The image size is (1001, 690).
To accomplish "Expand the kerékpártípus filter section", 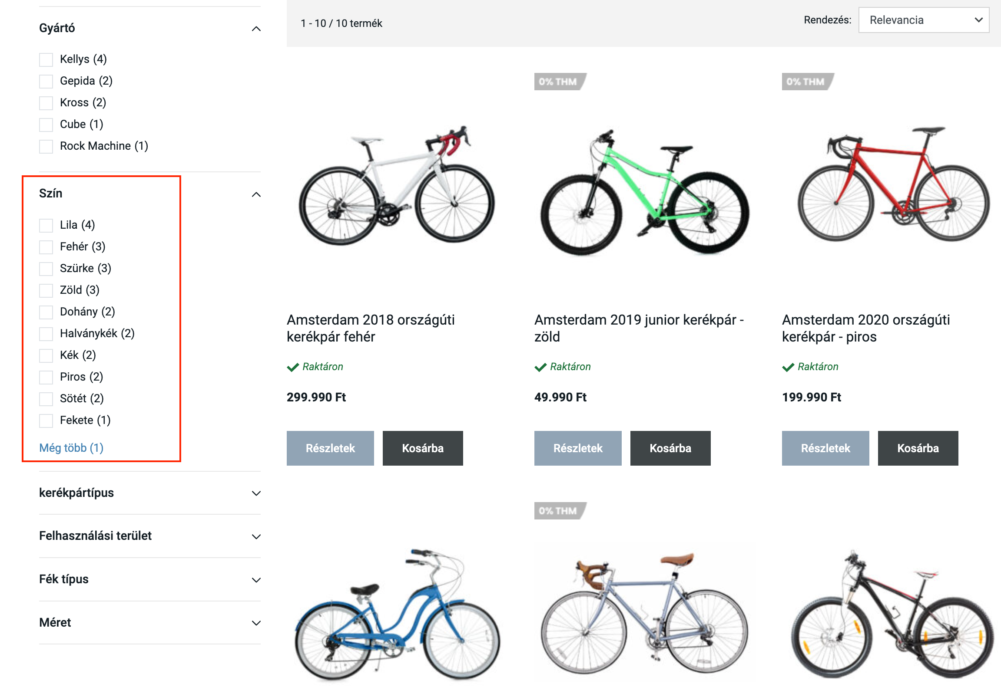I will [256, 493].
